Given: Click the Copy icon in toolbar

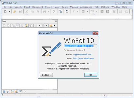Looking at the screenshot, I should point(32,11).
